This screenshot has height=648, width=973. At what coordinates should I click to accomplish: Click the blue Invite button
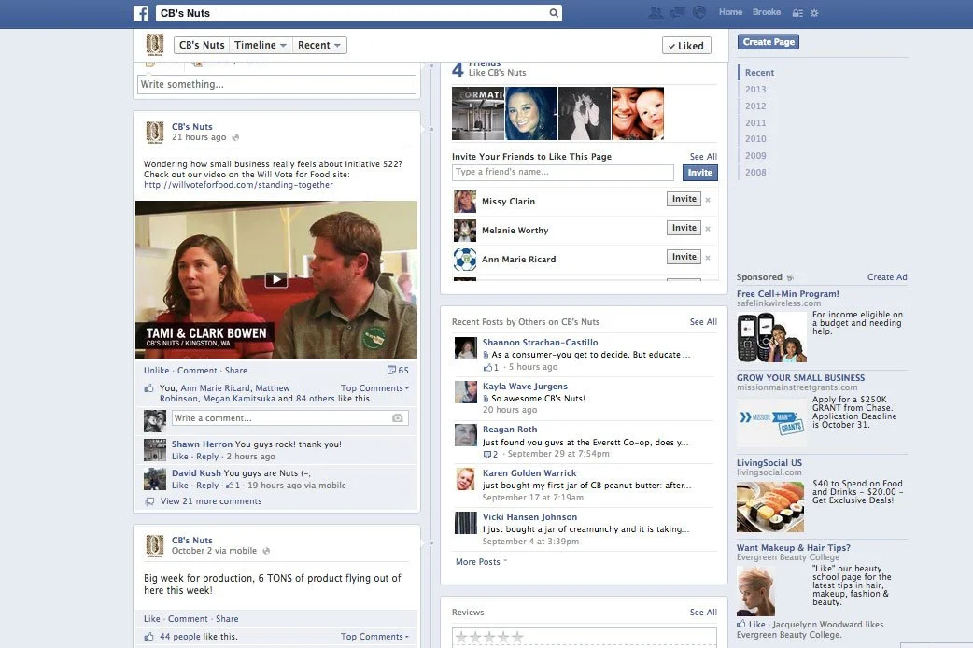pos(700,173)
